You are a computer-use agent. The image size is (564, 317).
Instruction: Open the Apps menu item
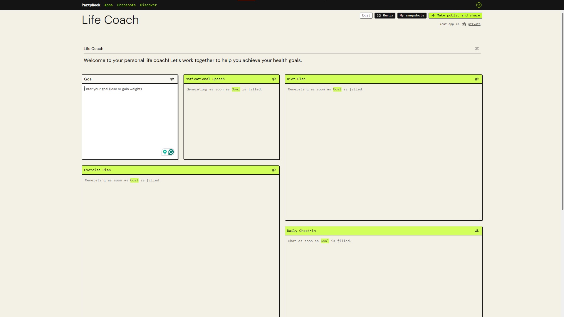108,5
